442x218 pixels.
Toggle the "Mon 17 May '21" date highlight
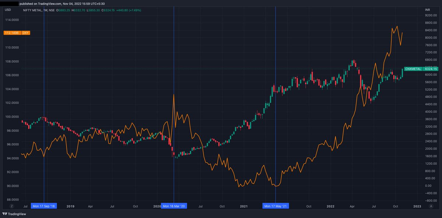pos(276,206)
